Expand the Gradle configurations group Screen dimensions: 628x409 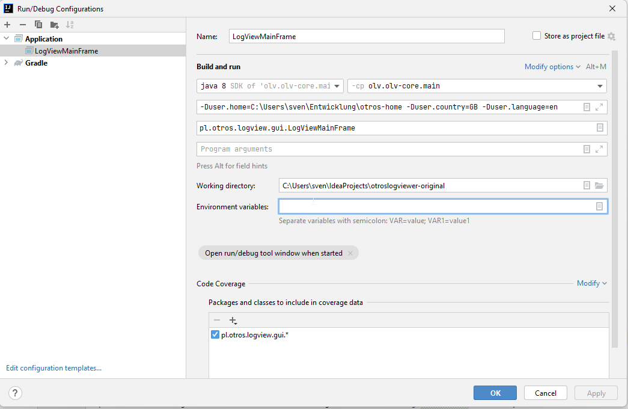click(6, 63)
